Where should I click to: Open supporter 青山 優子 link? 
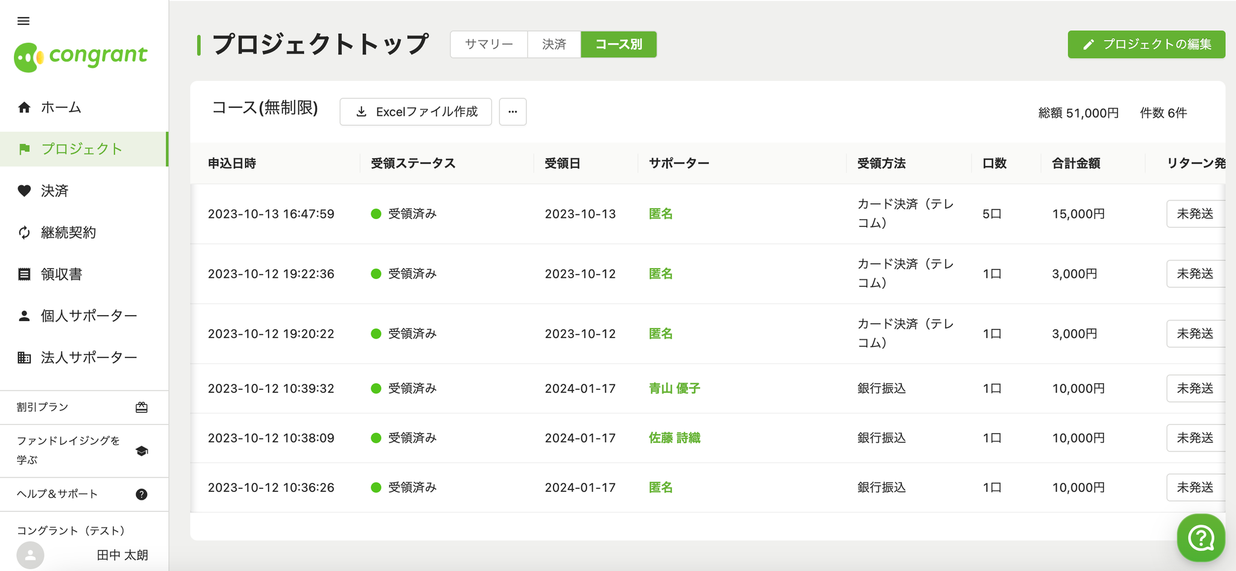tap(674, 389)
